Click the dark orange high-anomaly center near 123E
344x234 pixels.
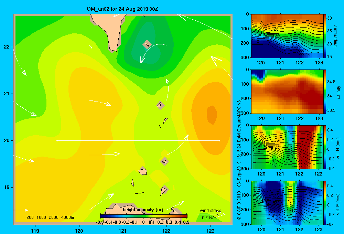[x=212, y=115]
